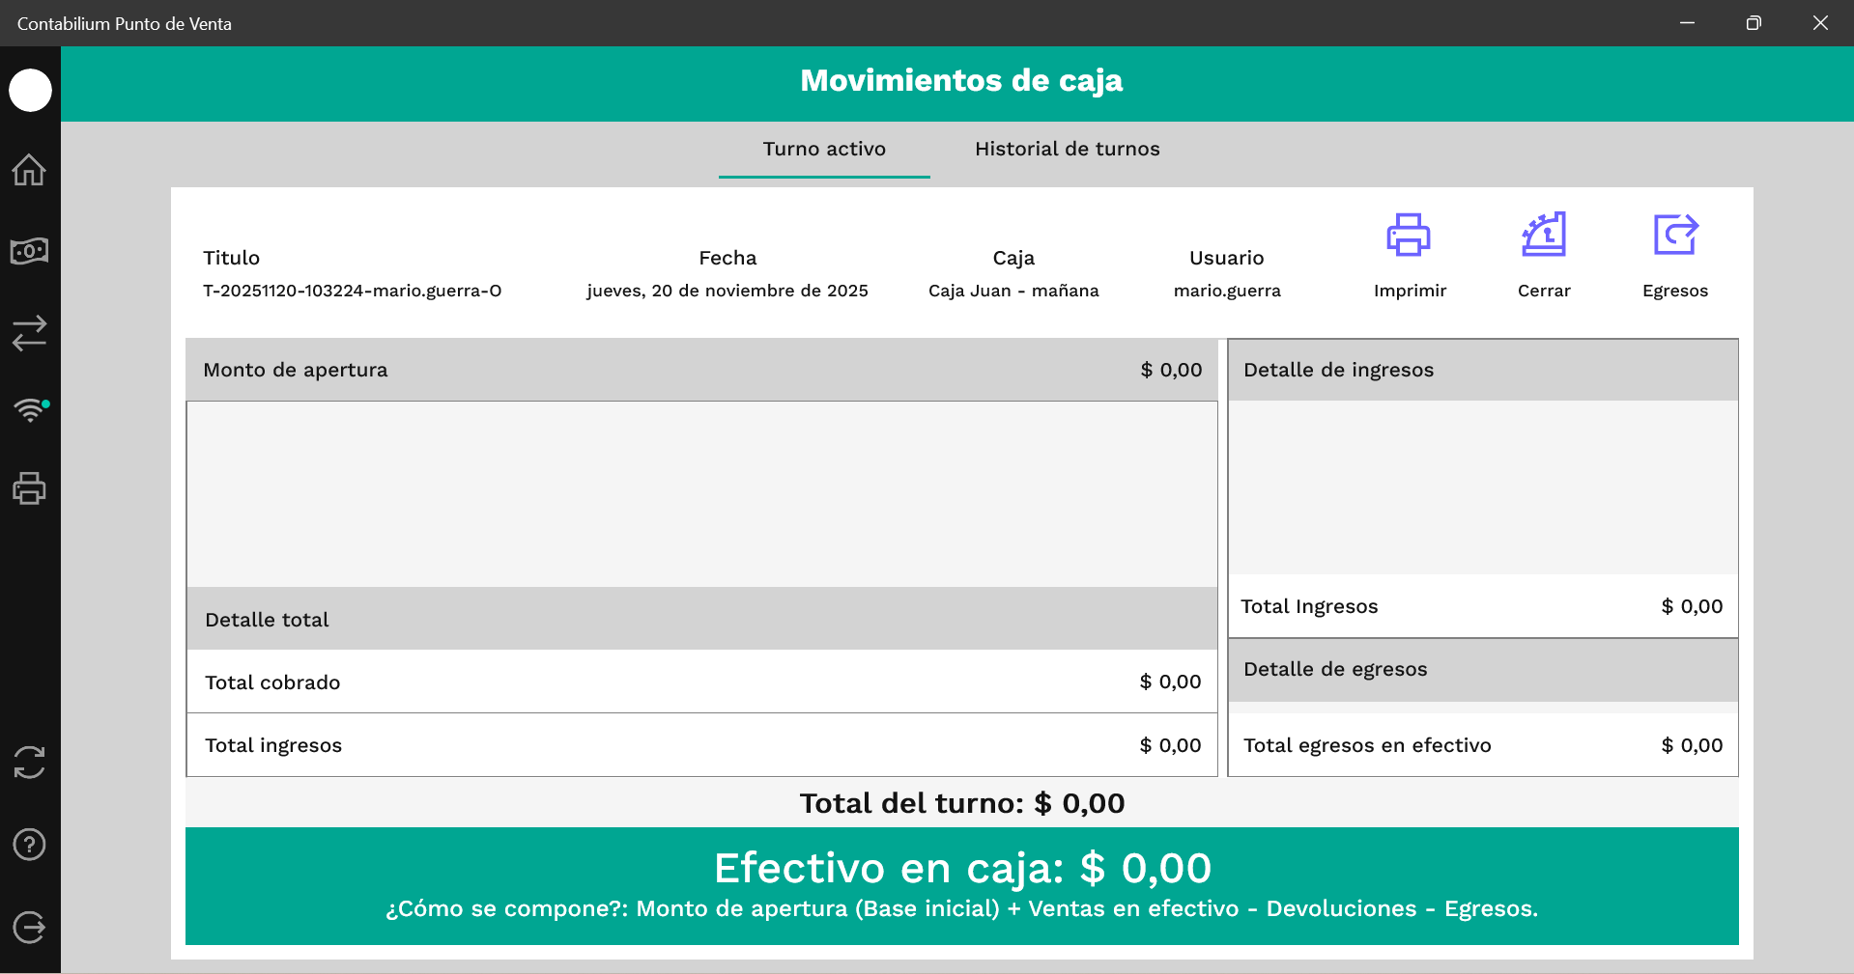Screen dimensions: 1854x974
Task: Close the Contabilium Punto de Venta window
Action: (1820, 23)
